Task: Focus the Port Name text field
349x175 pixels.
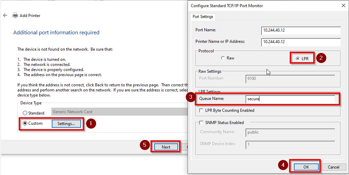Action: click(x=301, y=30)
